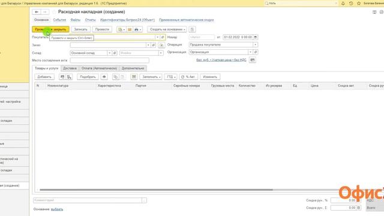Open notifications bell in top bar
The height and width of the screenshot is (216, 384).
(x=343, y=4)
